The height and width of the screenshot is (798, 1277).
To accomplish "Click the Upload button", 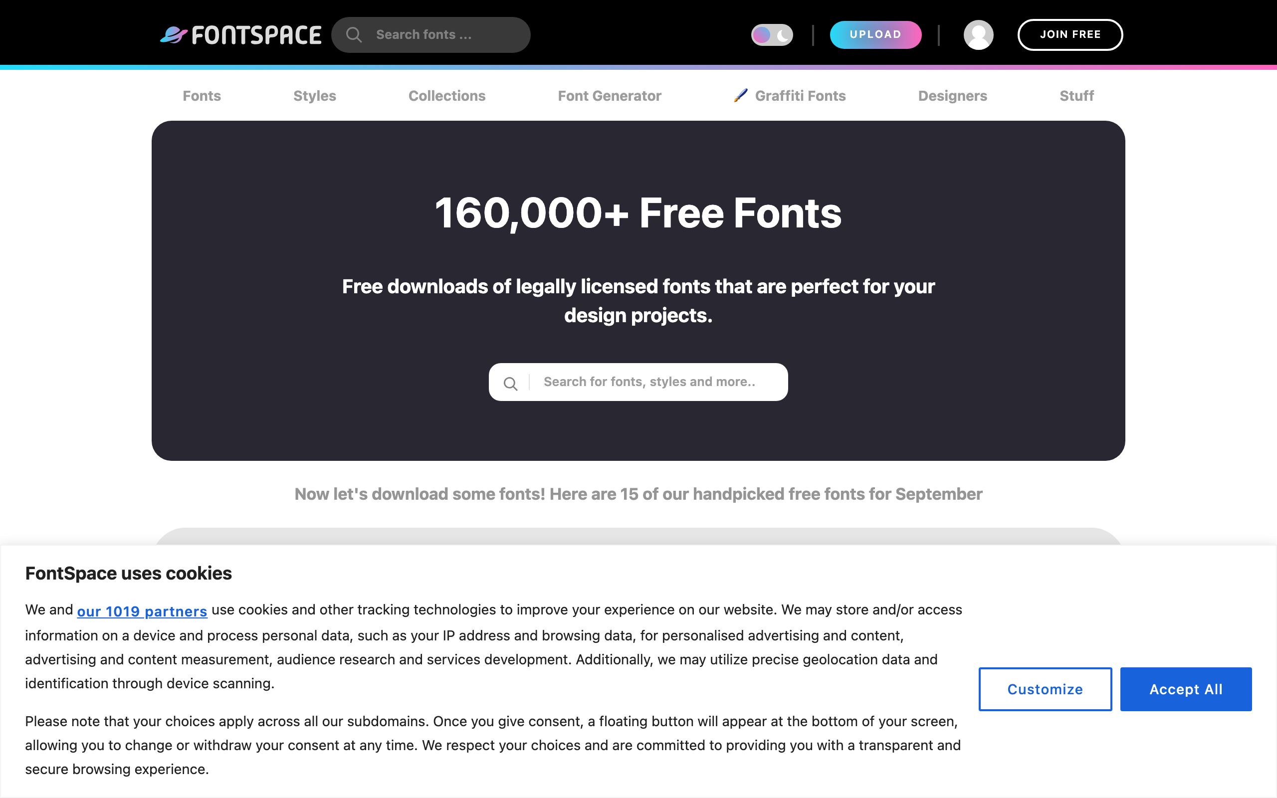I will click(x=875, y=35).
